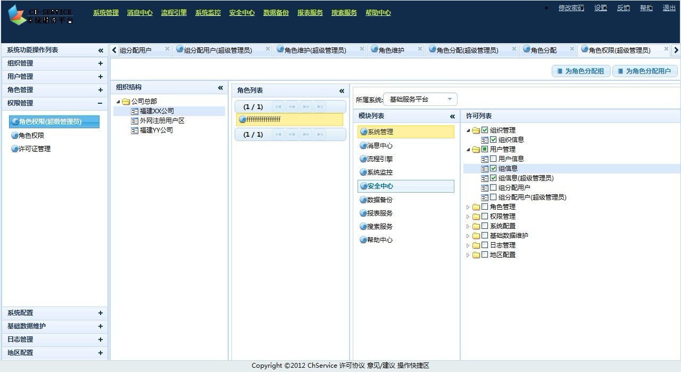
Task: Click the 为角色分配用户 button
Action: [644, 70]
